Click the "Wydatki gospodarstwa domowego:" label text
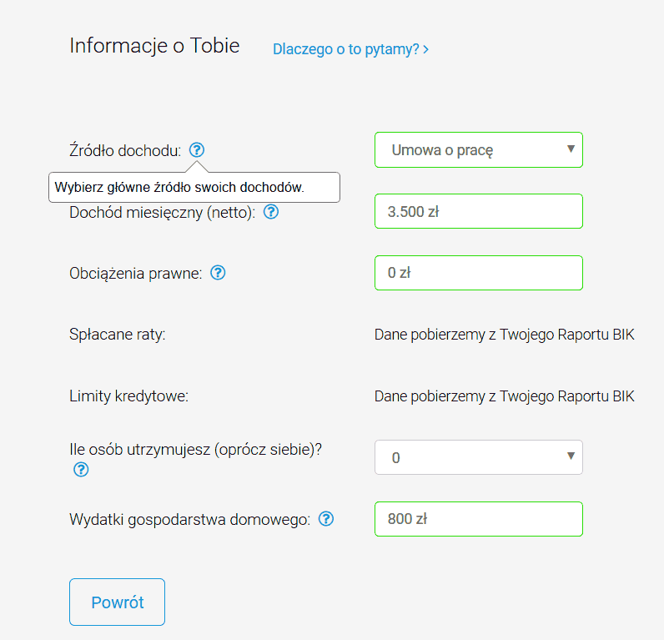 pyautogui.click(x=190, y=519)
